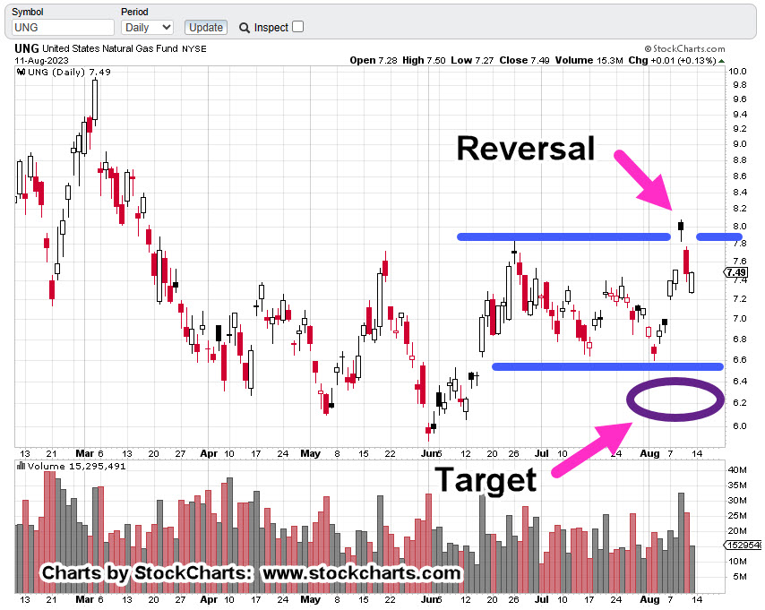The width and height of the screenshot is (765, 610).
Task: Click the Inspect magnifying glass icon
Action: (245, 28)
